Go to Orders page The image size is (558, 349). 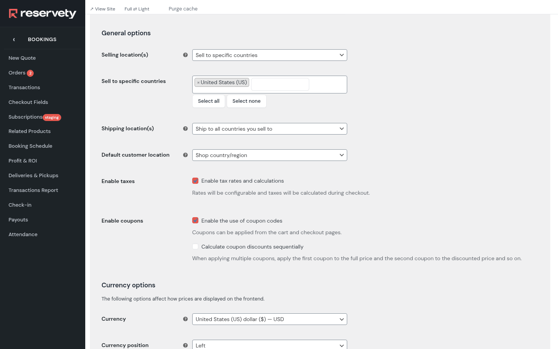[17, 73]
